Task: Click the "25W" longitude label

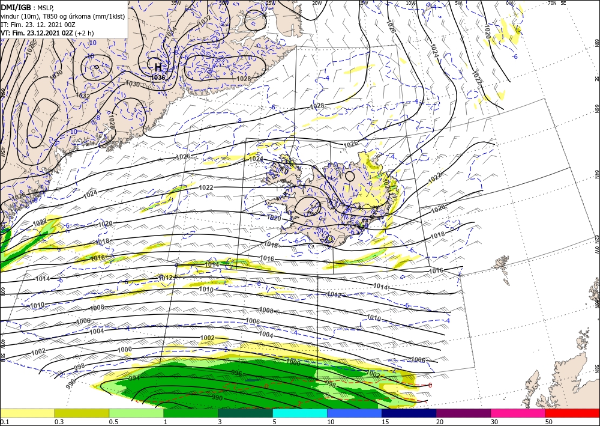Action: tap(270, 3)
